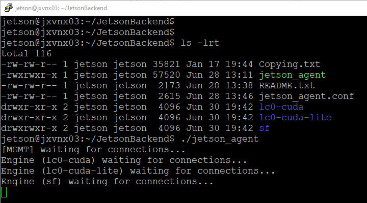Viewport: 367px width, 203px height.
Task: Click the Engine (sf) waiting output line
Action: [107, 182]
